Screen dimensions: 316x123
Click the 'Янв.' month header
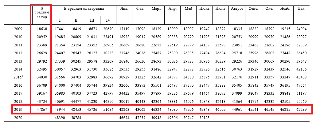[124, 9]
